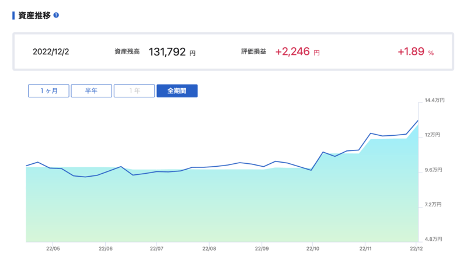Click the 22/06 x-axis label

click(x=106, y=249)
